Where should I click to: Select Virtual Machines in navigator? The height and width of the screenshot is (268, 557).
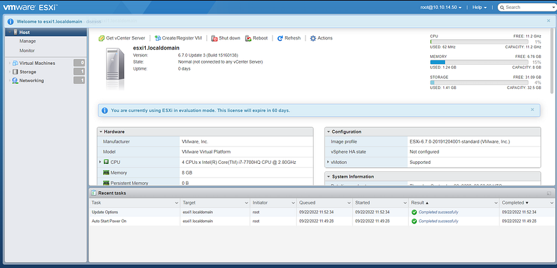(37, 63)
